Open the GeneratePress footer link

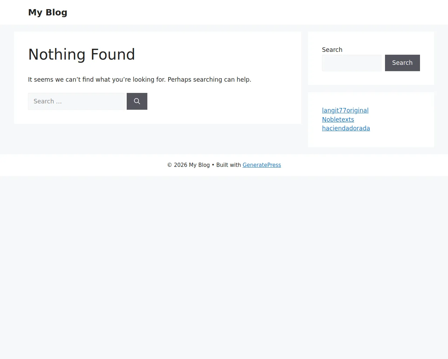(x=262, y=165)
